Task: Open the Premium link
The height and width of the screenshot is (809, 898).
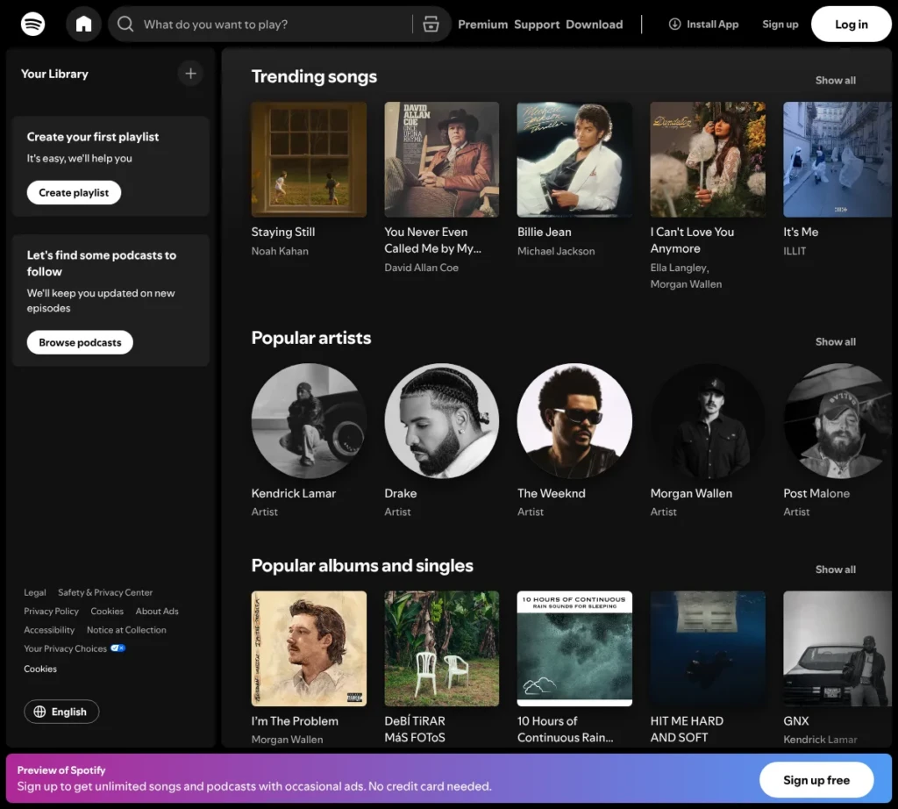Action: (x=483, y=24)
